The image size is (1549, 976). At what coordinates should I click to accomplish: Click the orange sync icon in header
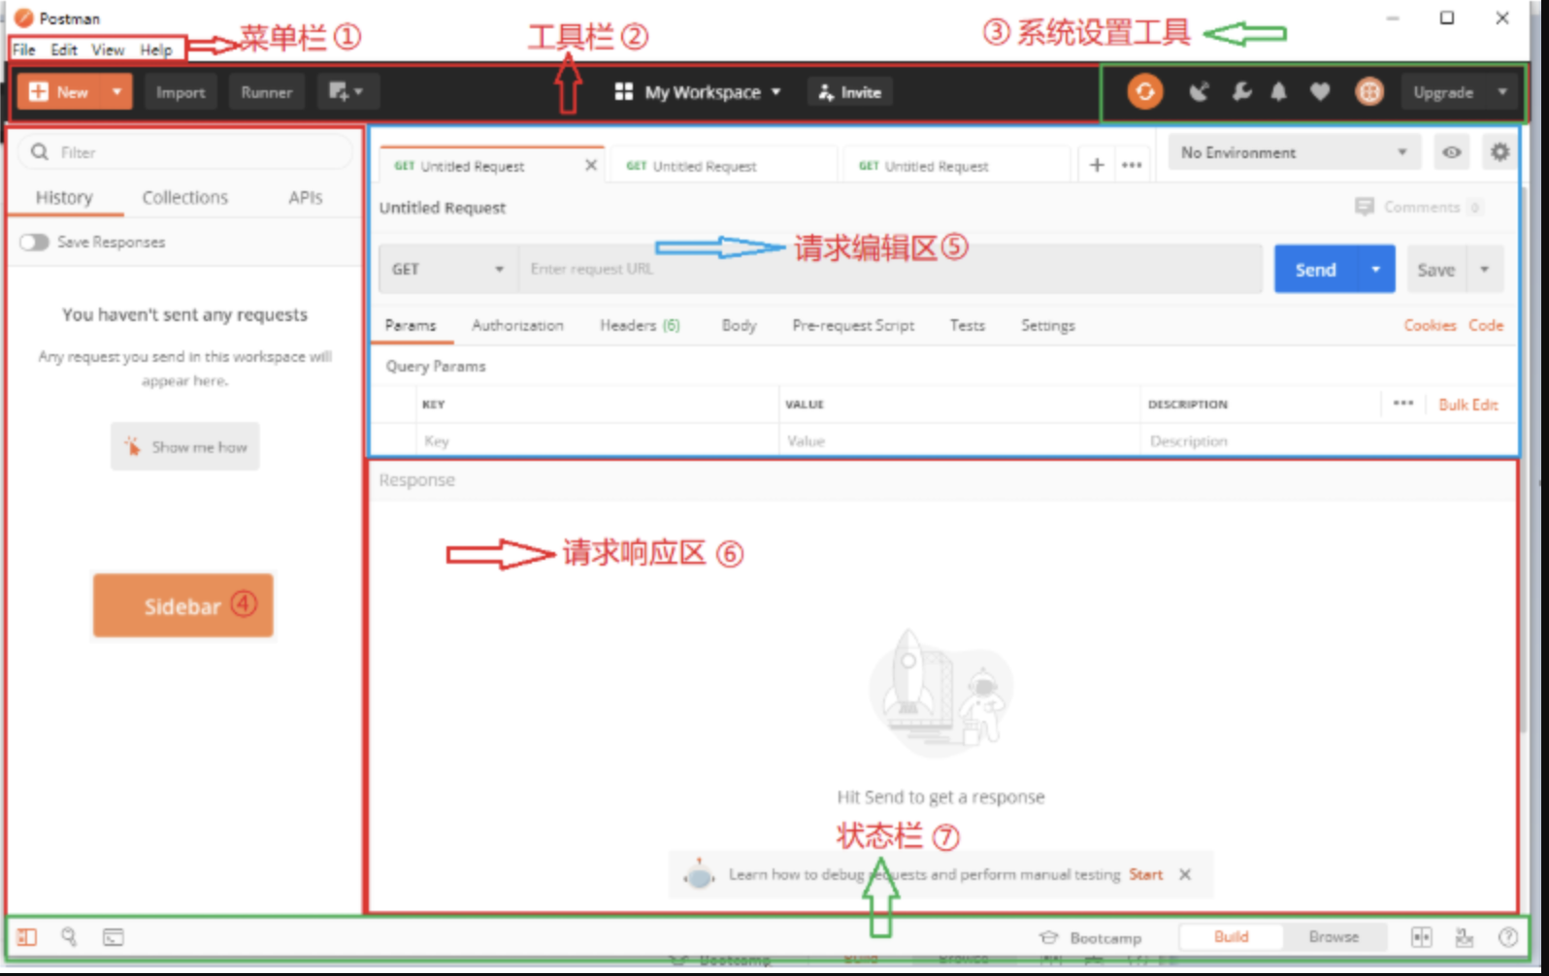click(x=1145, y=92)
